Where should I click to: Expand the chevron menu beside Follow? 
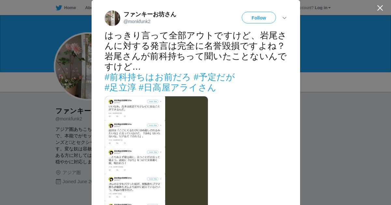(x=284, y=18)
